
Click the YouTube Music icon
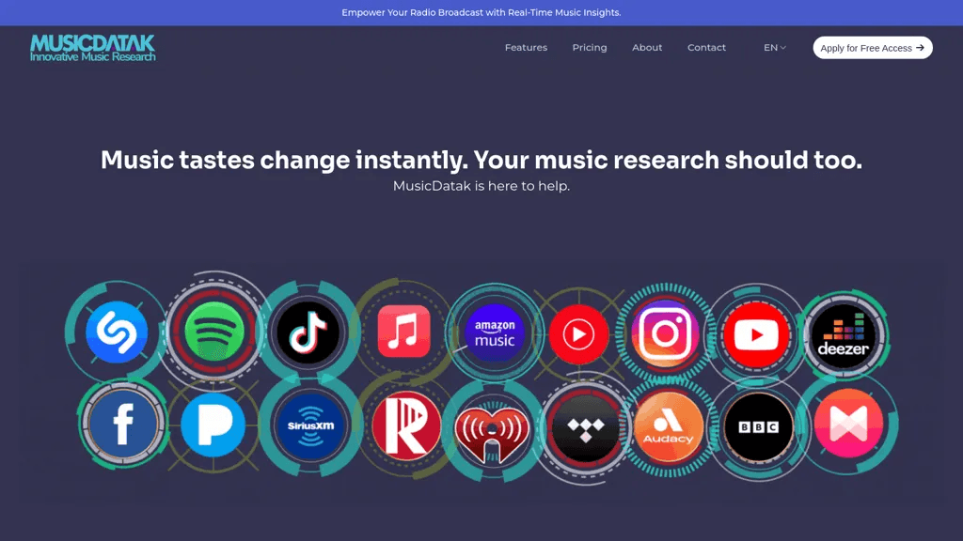point(578,334)
